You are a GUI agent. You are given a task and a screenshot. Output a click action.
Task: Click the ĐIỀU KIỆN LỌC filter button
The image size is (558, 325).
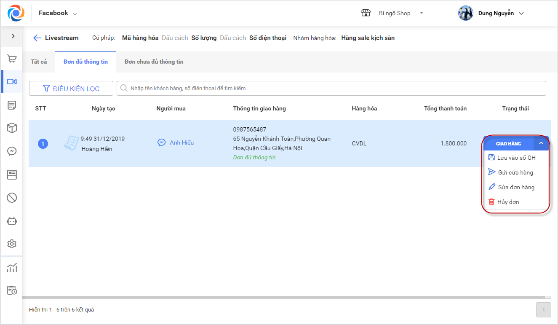click(71, 89)
